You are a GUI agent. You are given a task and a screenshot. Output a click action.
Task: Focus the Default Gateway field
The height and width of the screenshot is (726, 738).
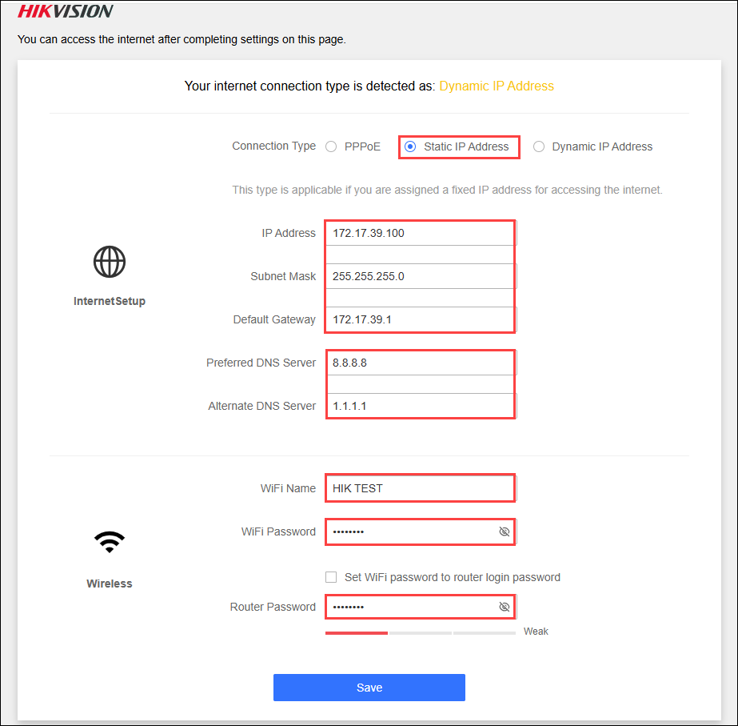click(419, 319)
